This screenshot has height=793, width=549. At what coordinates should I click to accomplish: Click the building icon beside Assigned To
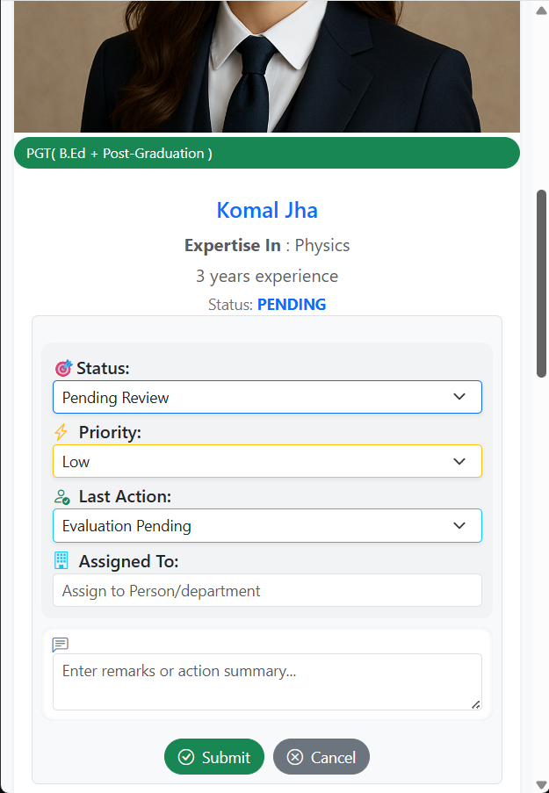(61, 560)
